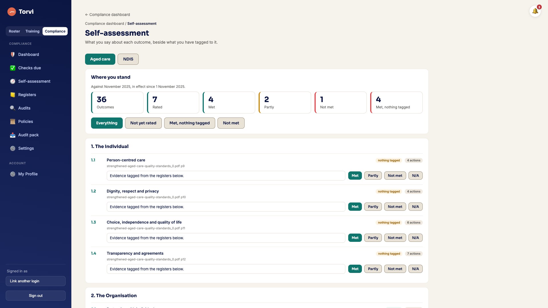The width and height of the screenshot is (548, 308).
Task: Mark outcome 1.2 as Not met
Action: coord(395,207)
